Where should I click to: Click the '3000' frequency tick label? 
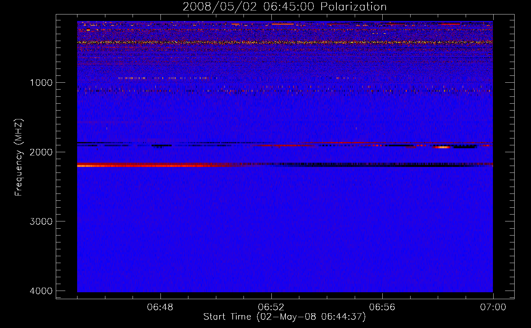tap(41, 221)
